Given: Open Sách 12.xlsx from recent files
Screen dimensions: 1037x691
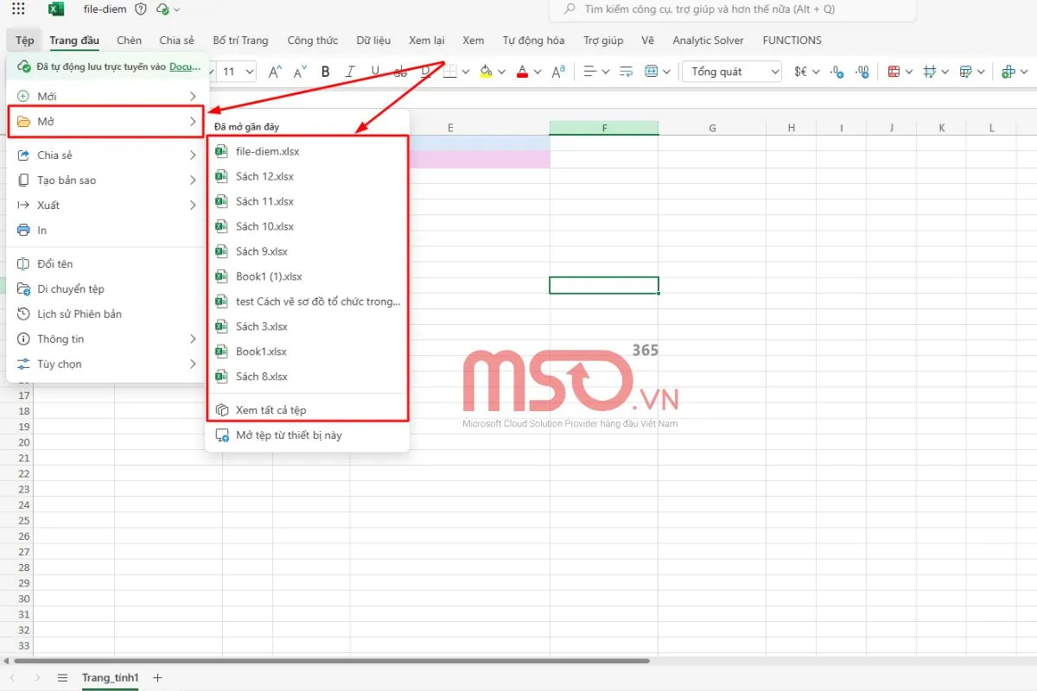Looking at the screenshot, I should point(264,176).
